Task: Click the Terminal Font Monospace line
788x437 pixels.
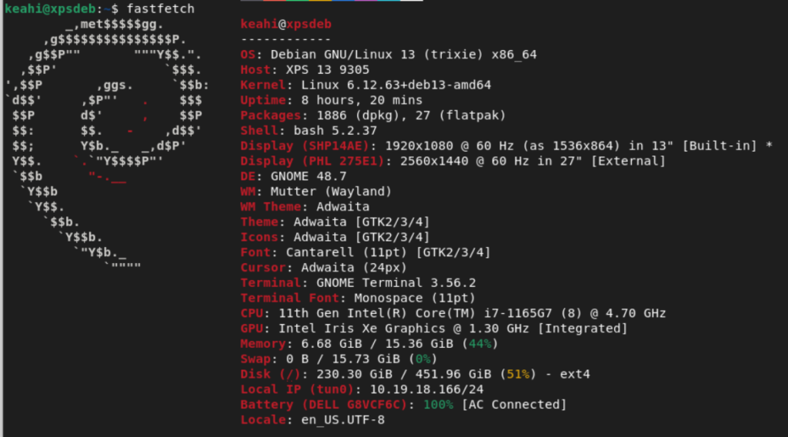Action: click(358, 298)
